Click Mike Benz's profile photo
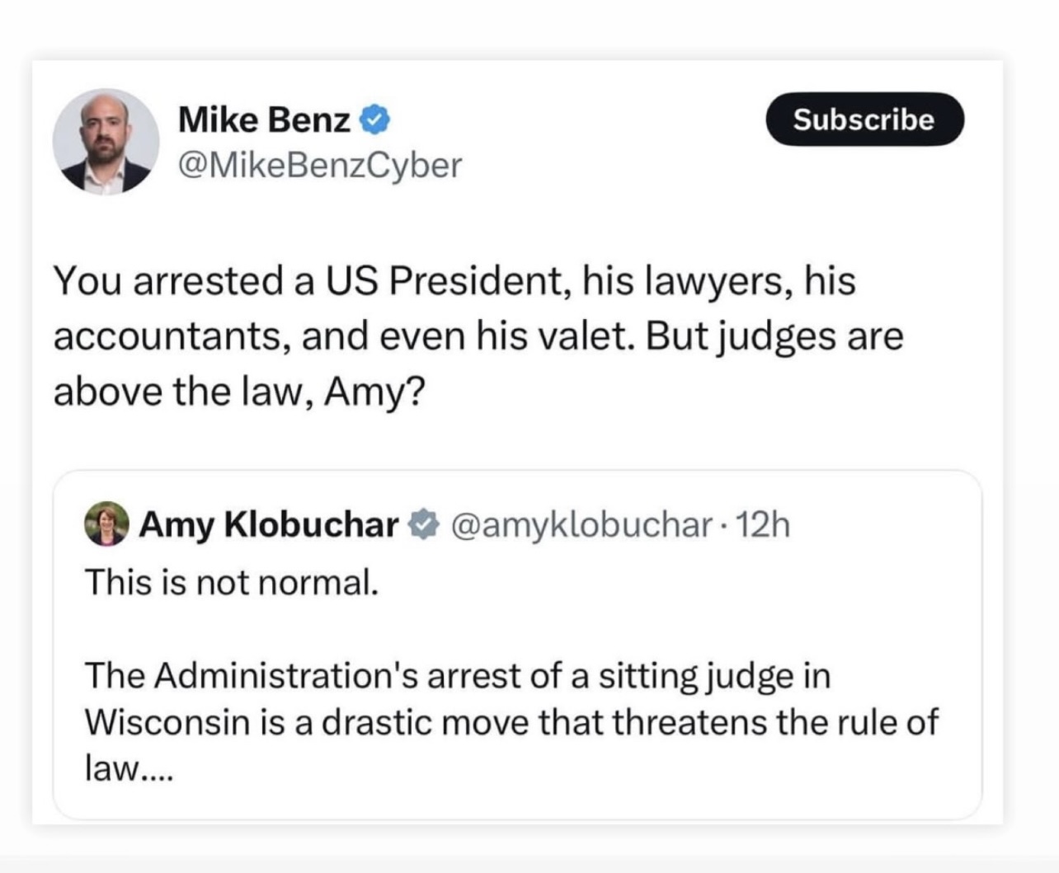The image size is (1059, 873). (x=106, y=142)
